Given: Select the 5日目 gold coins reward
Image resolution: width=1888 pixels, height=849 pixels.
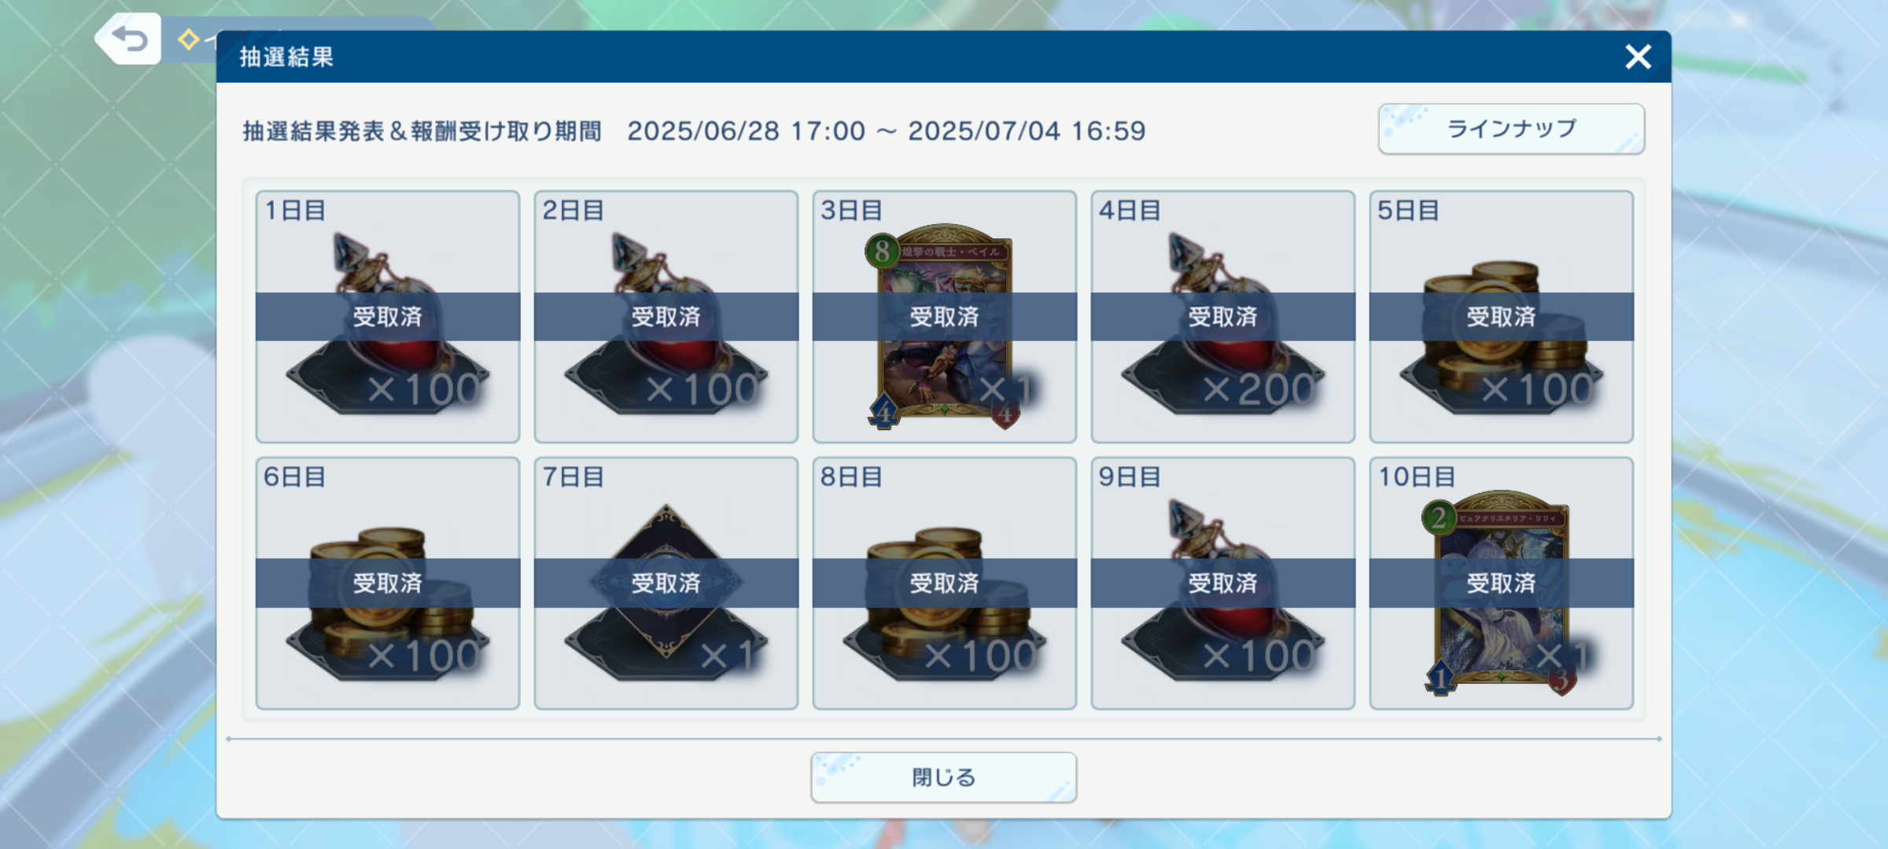Looking at the screenshot, I should pos(1502,317).
